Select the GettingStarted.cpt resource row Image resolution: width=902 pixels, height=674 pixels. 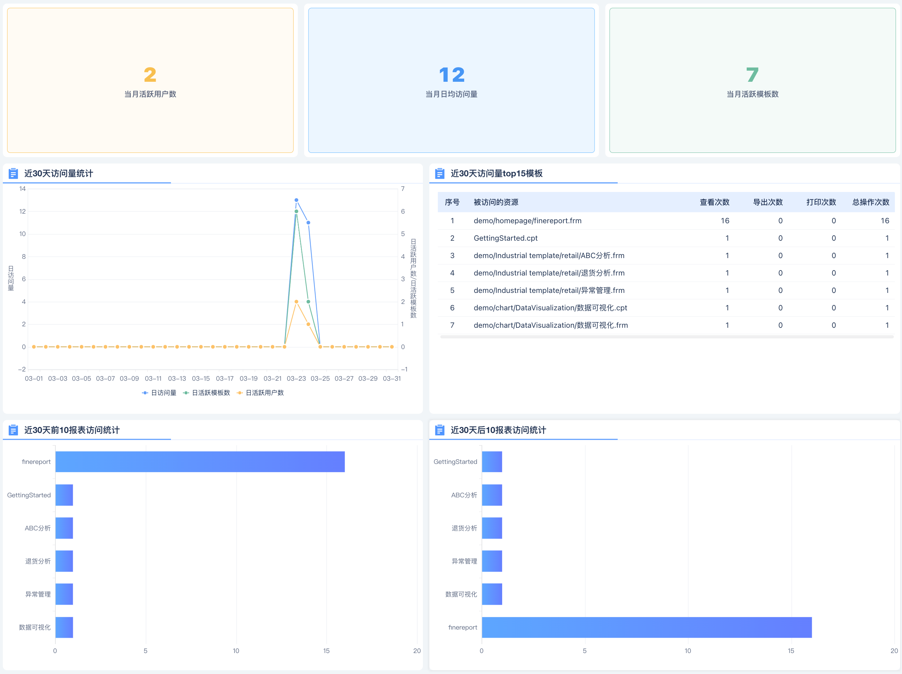point(505,238)
